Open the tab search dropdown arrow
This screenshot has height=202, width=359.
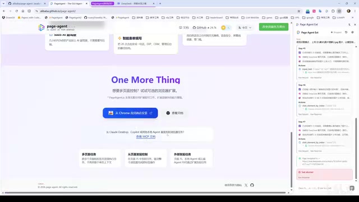3,3
